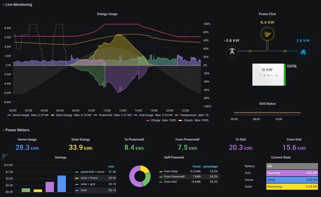321x197 pixels.
Task: Click the Battery Idle state bar
Action: (292, 166)
